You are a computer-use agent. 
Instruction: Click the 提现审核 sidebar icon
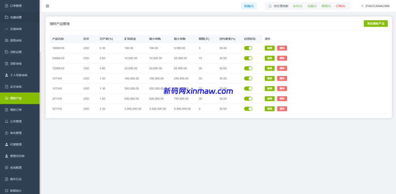7,40
